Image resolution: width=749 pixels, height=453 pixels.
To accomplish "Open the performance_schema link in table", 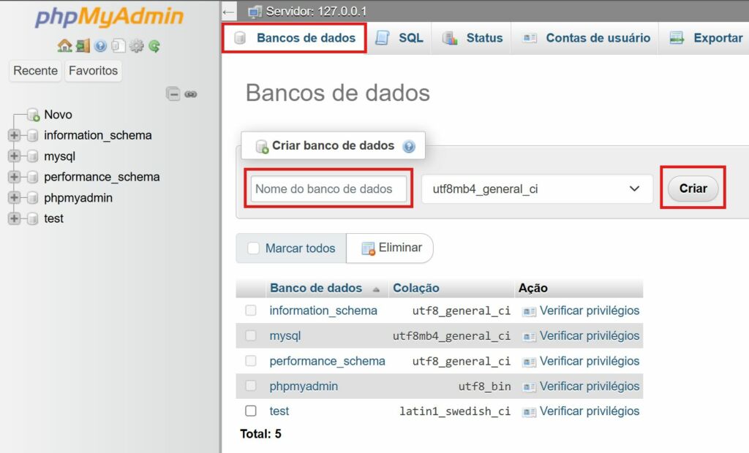I will [x=327, y=362].
